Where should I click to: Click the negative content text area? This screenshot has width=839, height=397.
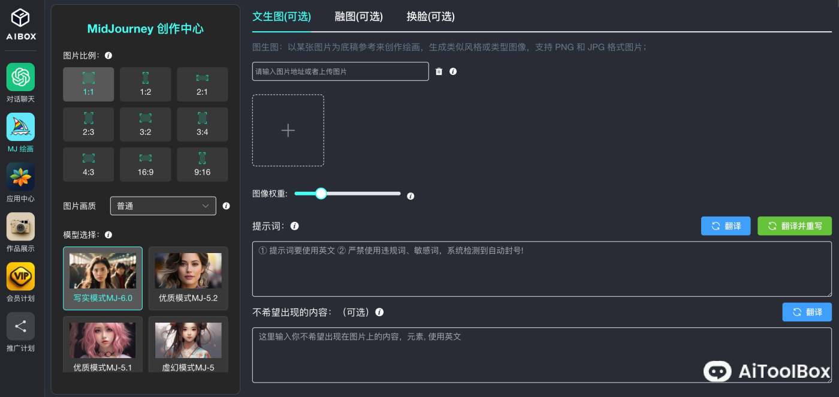pos(542,355)
